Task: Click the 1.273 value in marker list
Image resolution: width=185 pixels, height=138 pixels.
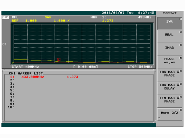Action: pyautogui.click(x=72, y=77)
